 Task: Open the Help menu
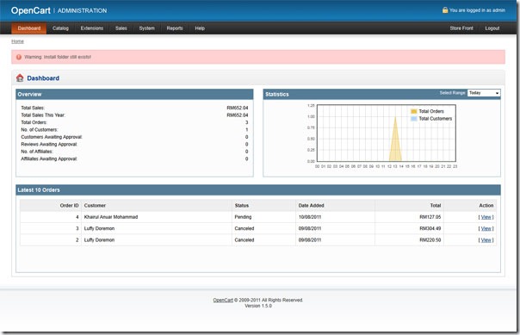pos(200,28)
